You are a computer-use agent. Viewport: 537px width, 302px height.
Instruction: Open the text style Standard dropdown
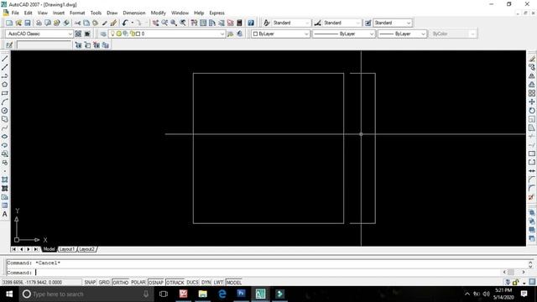point(291,23)
